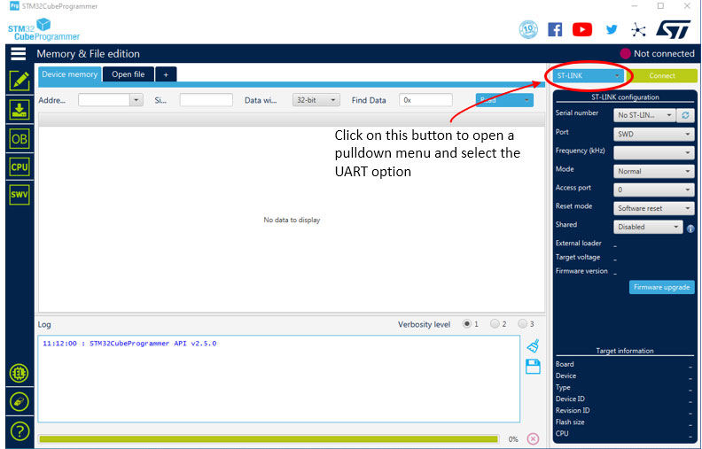Screen dimensions: 702x449
Task: Expand the Port SWD dropdown
Action: (654, 135)
